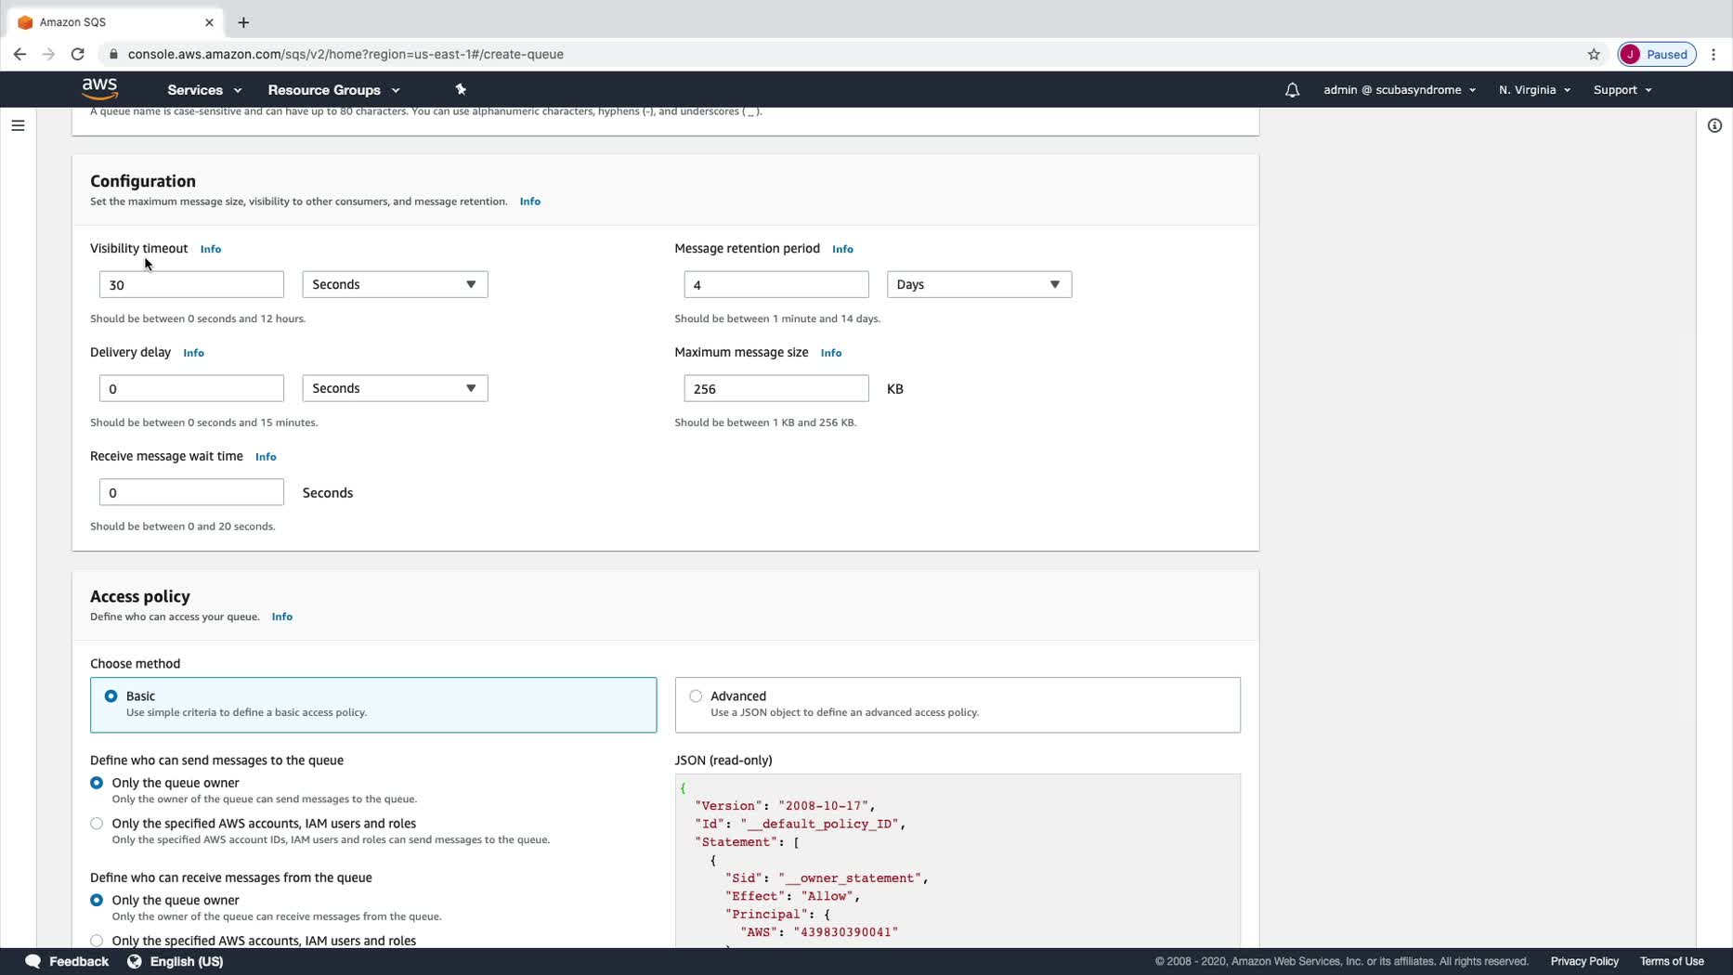Click the Visibility timeout value field
This screenshot has width=1733, height=975.
point(191,284)
